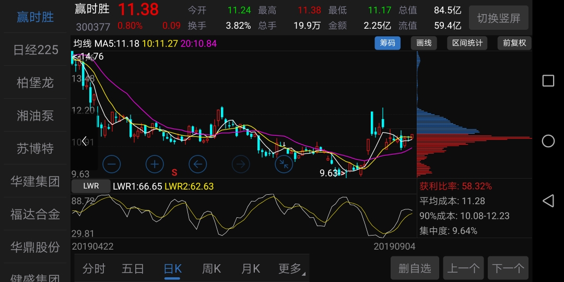Viewport: 564px width, 282px height.
Task: Zoom in the chart with plus icon
Action: point(155,164)
